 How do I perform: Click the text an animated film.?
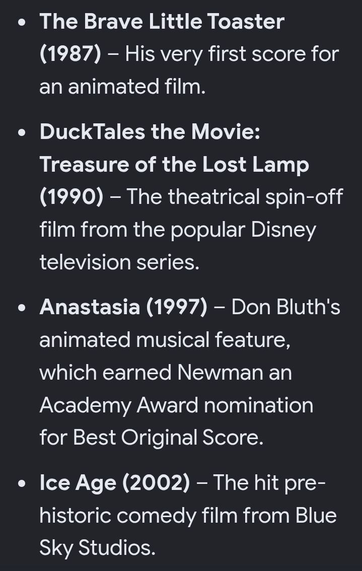point(122,87)
